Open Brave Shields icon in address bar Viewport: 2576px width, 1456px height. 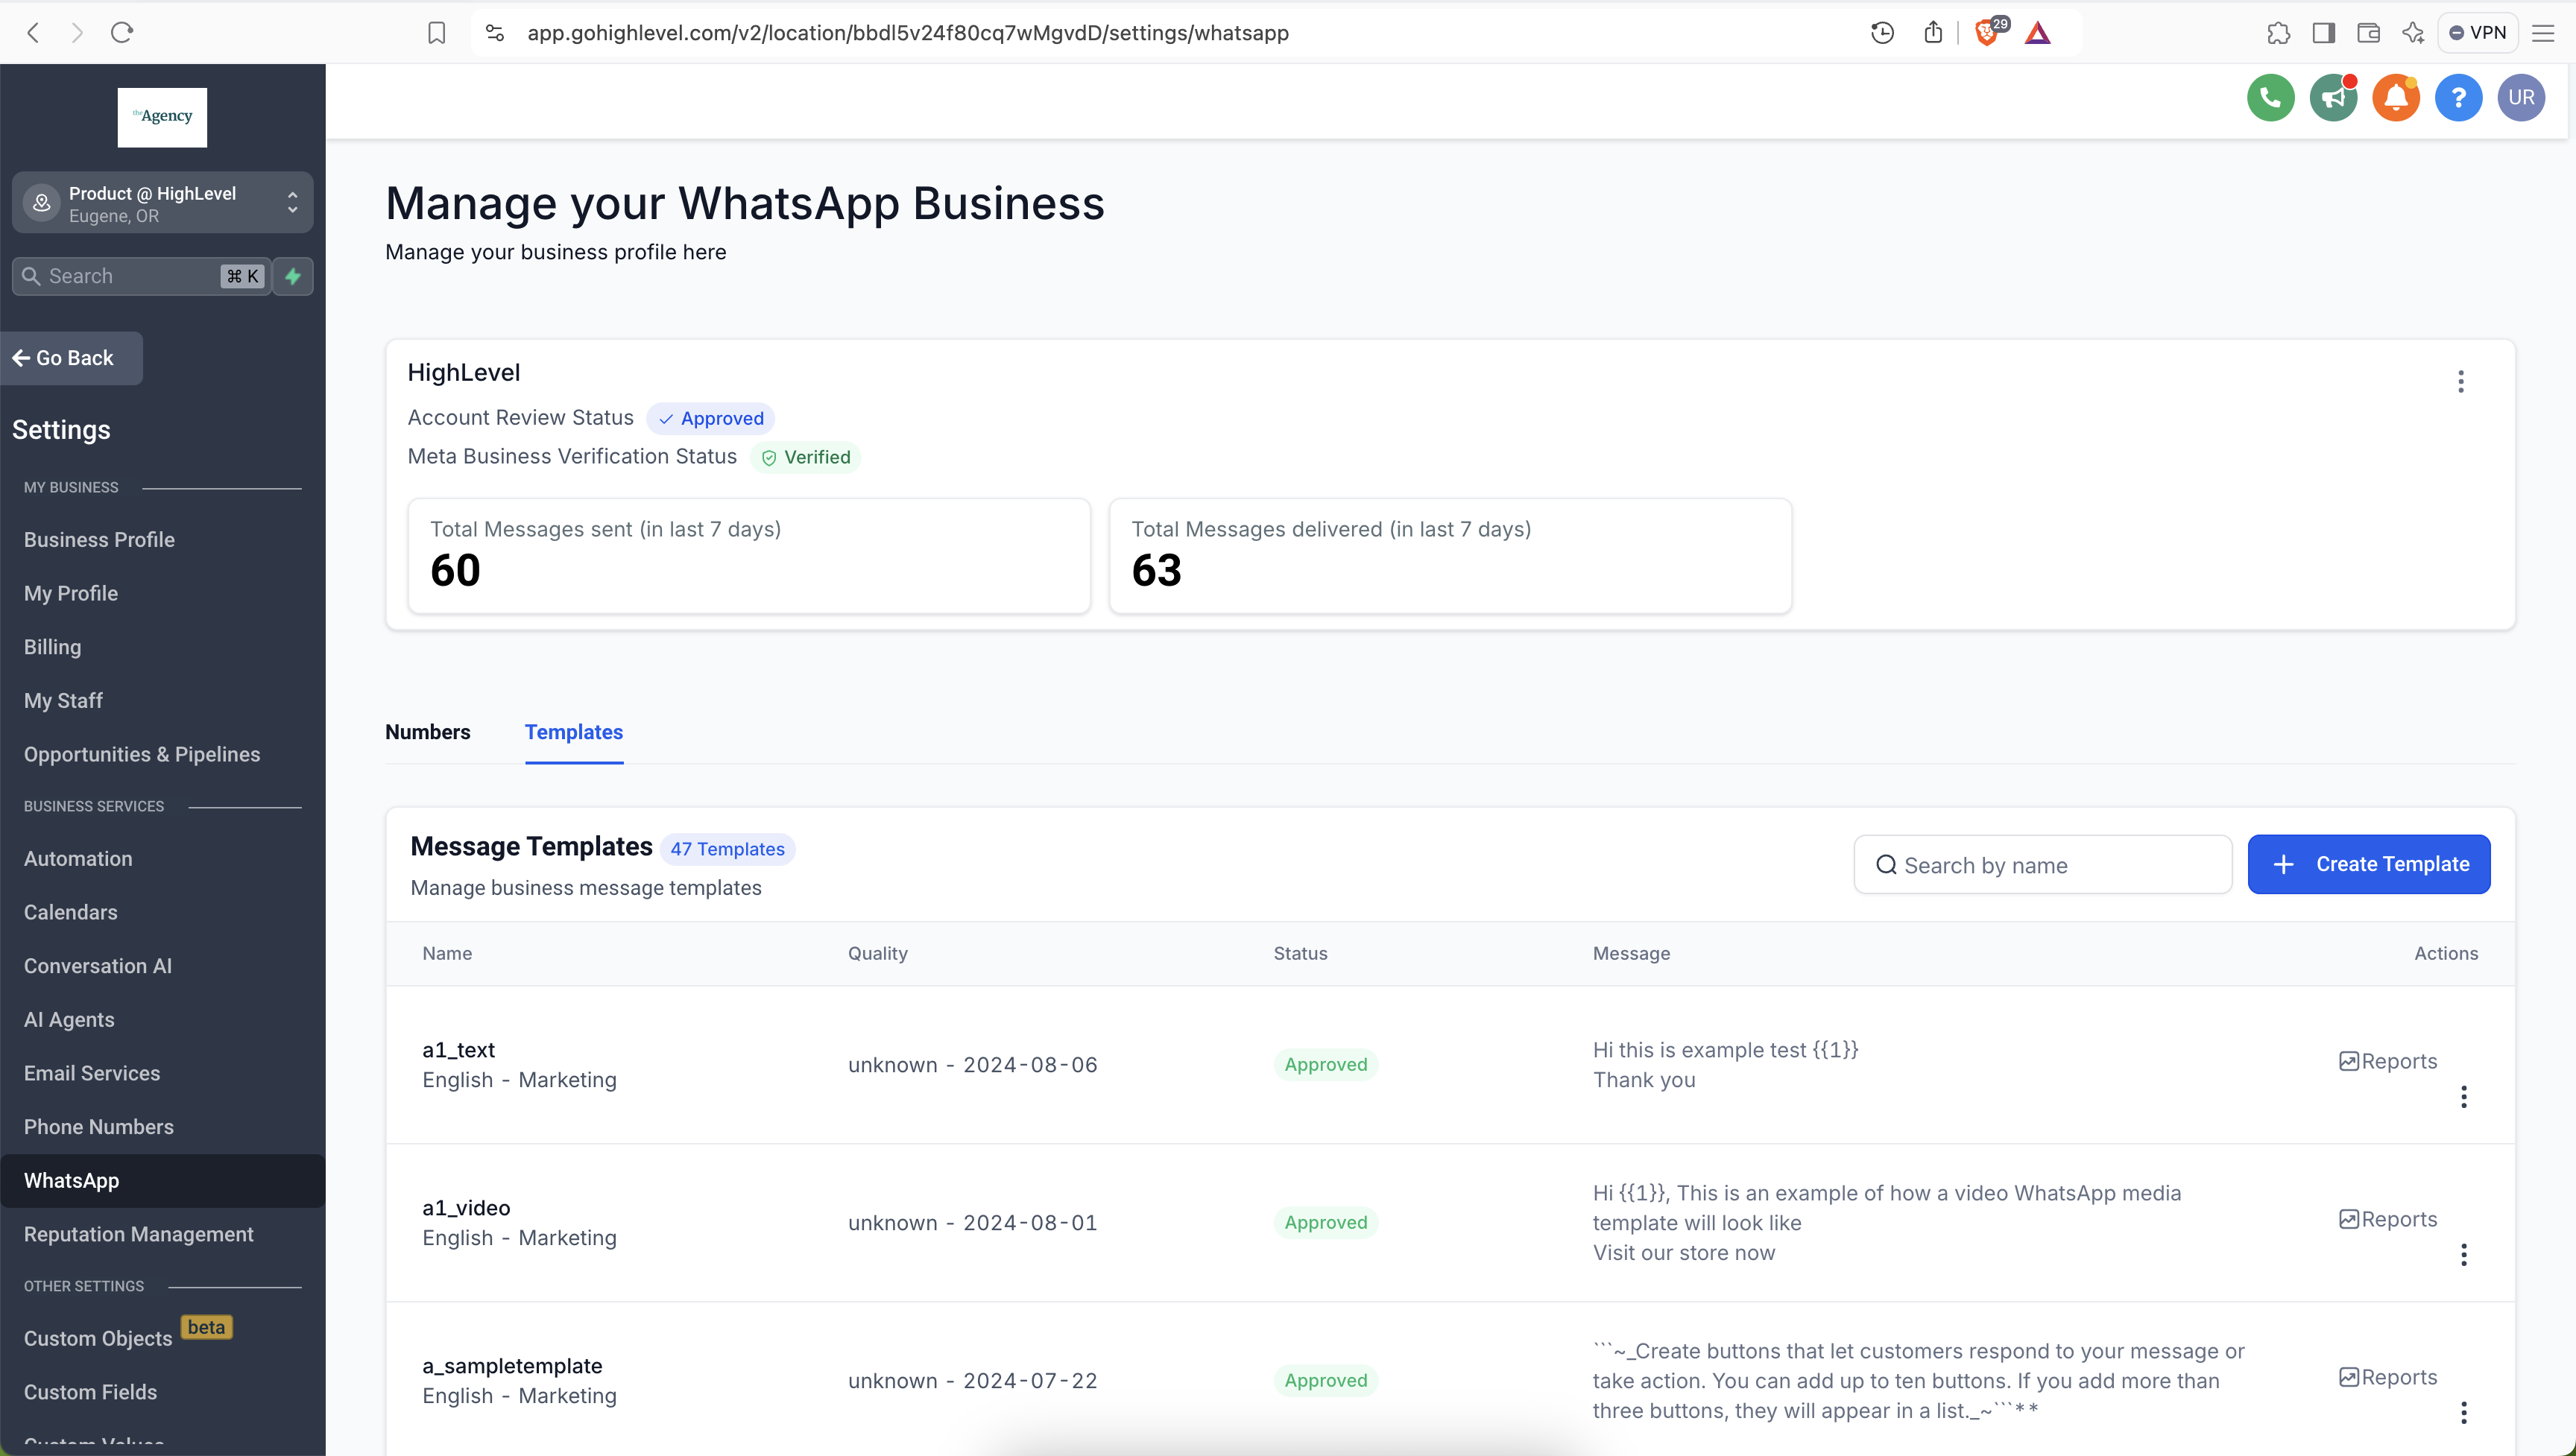pos(1986,33)
